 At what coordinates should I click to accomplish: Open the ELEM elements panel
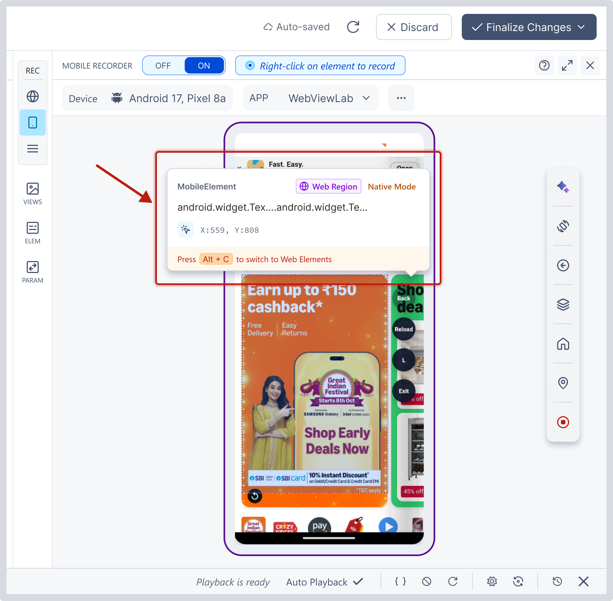pyautogui.click(x=32, y=233)
